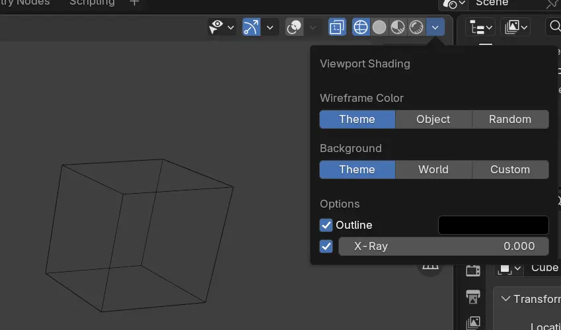561x330 pixels.
Task: Open the View Layer properties tab
Action: [x=473, y=322]
